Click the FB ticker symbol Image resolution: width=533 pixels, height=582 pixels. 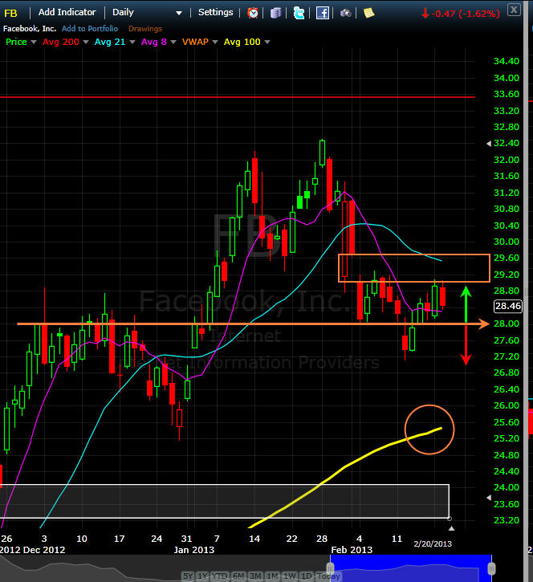click(10, 14)
